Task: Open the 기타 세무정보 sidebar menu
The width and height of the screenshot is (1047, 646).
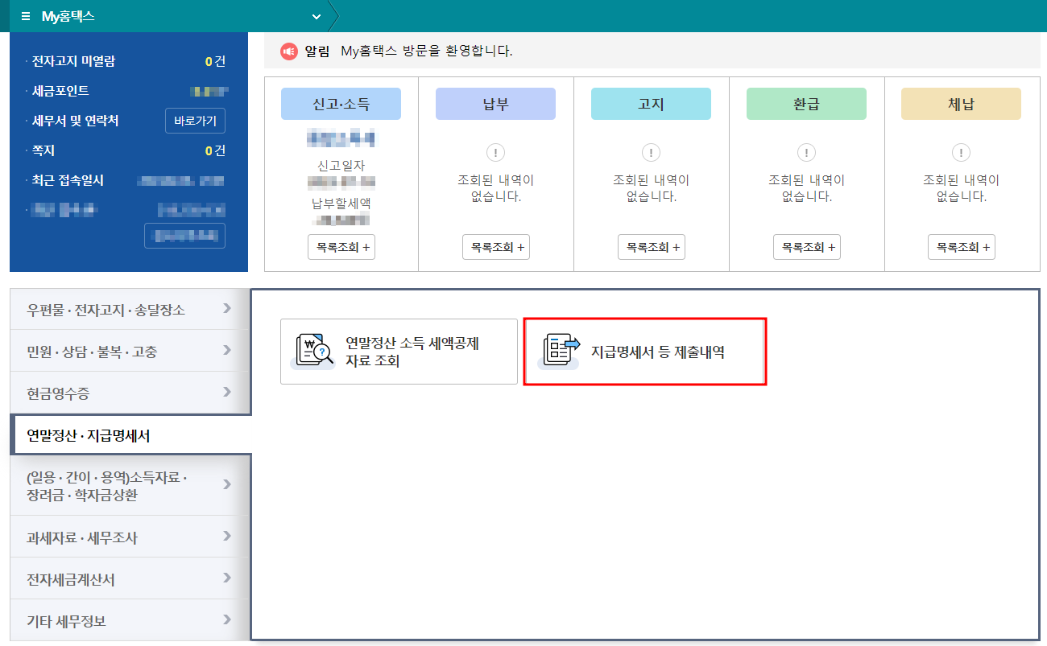Action: click(129, 619)
